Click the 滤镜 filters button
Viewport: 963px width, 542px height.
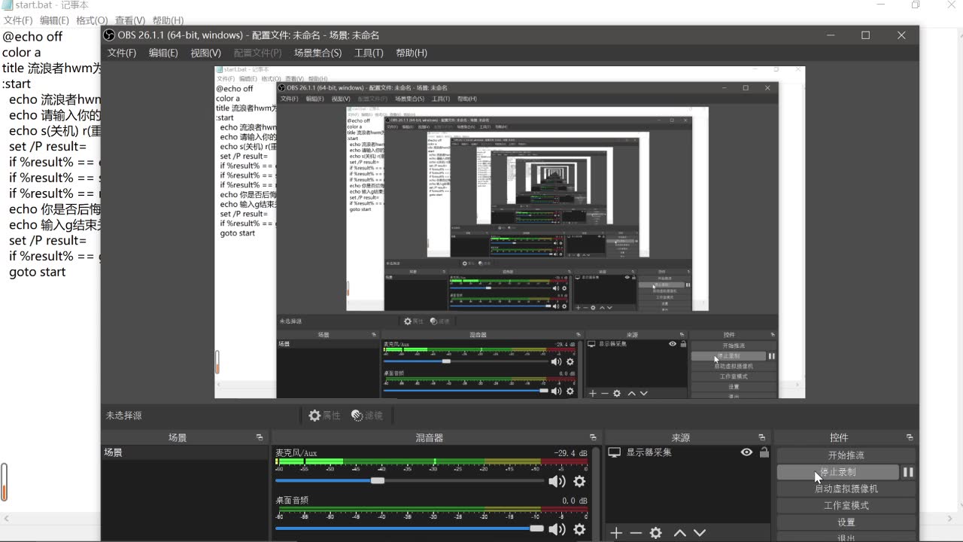pyautogui.click(x=367, y=416)
